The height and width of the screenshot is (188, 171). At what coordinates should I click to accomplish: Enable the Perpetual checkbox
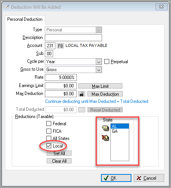tap(107, 62)
